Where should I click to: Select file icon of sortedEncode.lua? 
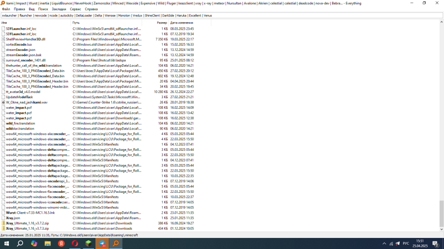pos(4,45)
